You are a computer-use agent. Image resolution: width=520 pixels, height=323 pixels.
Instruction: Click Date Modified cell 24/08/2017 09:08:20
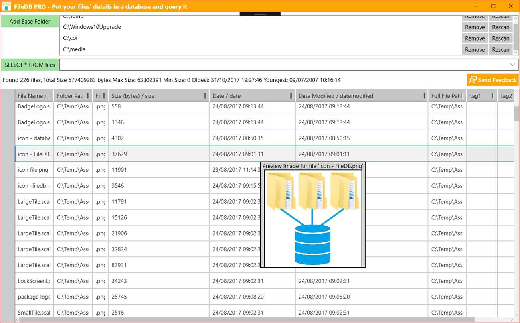click(x=362, y=297)
